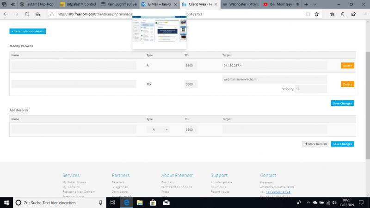Add page to favorites with star icon
370x208 pixels.
point(316,14)
